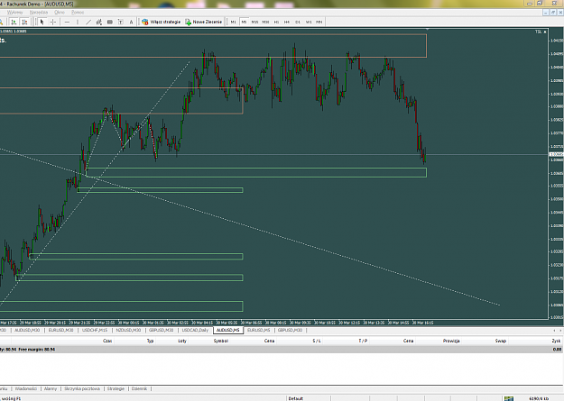Select the text label A tool
The width and height of the screenshot is (564, 401).
131,22
